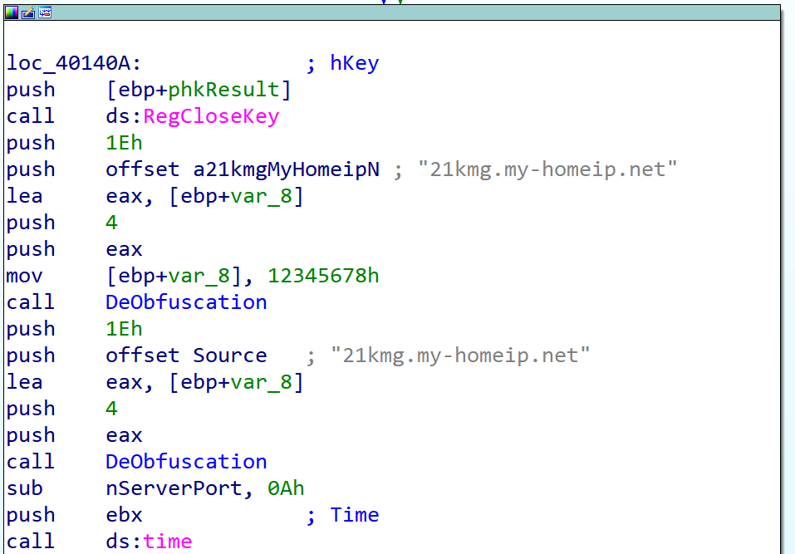Follow the RegCloseKey import reference
The width and height of the screenshot is (795, 554).
(211, 116)
